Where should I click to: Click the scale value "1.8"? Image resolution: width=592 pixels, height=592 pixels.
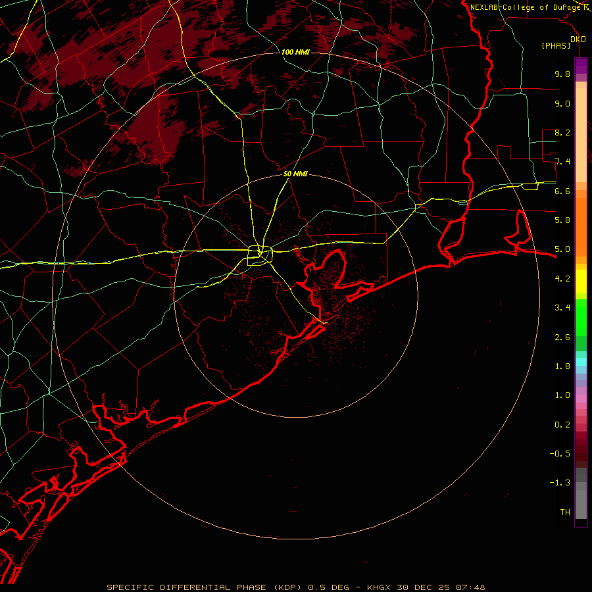(x=562, y=366)
